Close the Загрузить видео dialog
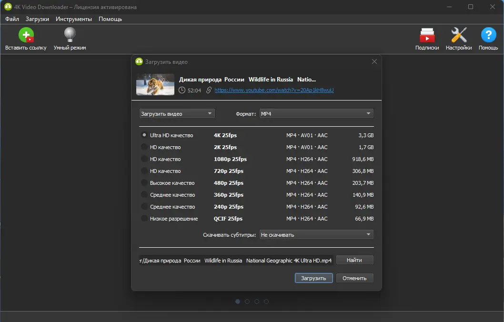The height and width of the screenshot is (322, 504). [374, 61]
